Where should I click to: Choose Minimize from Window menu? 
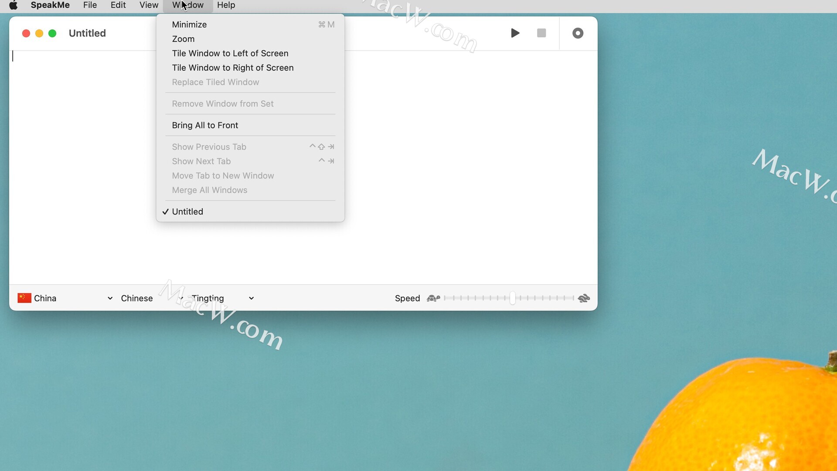point(250,24)
